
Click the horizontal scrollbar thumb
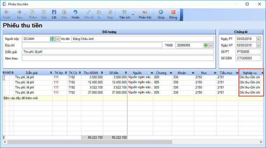point(90,142)
